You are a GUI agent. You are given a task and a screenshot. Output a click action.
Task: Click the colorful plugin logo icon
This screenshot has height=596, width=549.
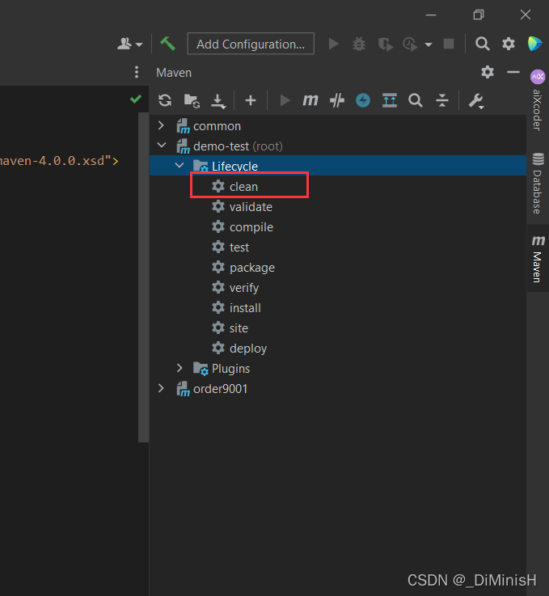click(534, 44)
